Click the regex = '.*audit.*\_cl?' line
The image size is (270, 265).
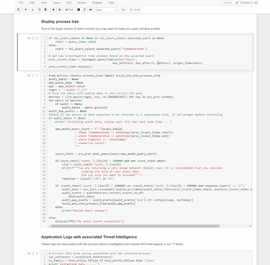tap(68, 90)
